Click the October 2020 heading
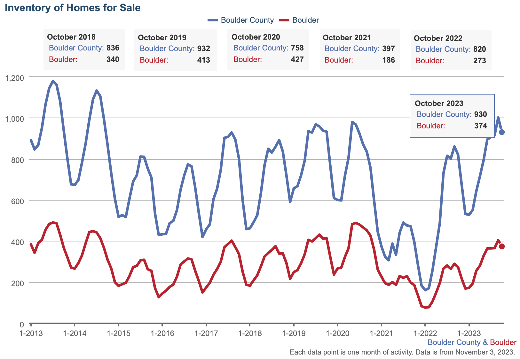The height and width of the screenshot is (359, 520). [x=256, y=37]
